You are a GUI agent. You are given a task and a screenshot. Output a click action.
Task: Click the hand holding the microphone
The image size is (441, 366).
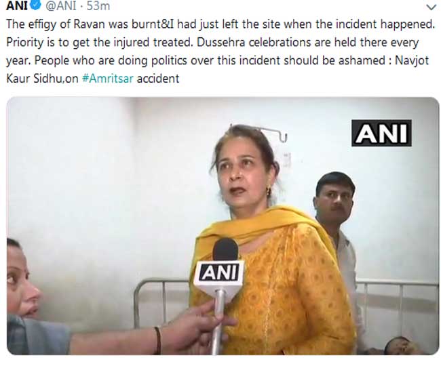[x=197, y=327]
